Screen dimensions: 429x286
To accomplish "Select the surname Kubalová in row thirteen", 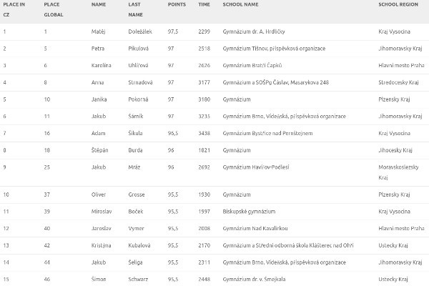I will coord(142,245).
